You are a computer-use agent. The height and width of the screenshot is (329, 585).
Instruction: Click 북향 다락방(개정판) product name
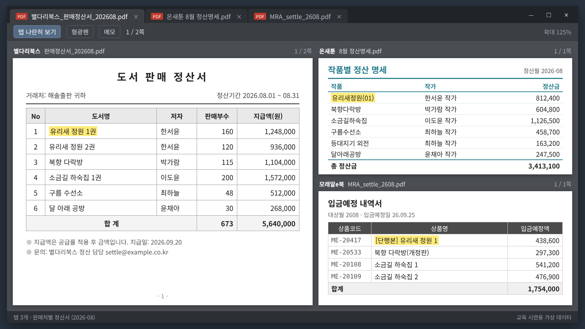click(401, 253)
